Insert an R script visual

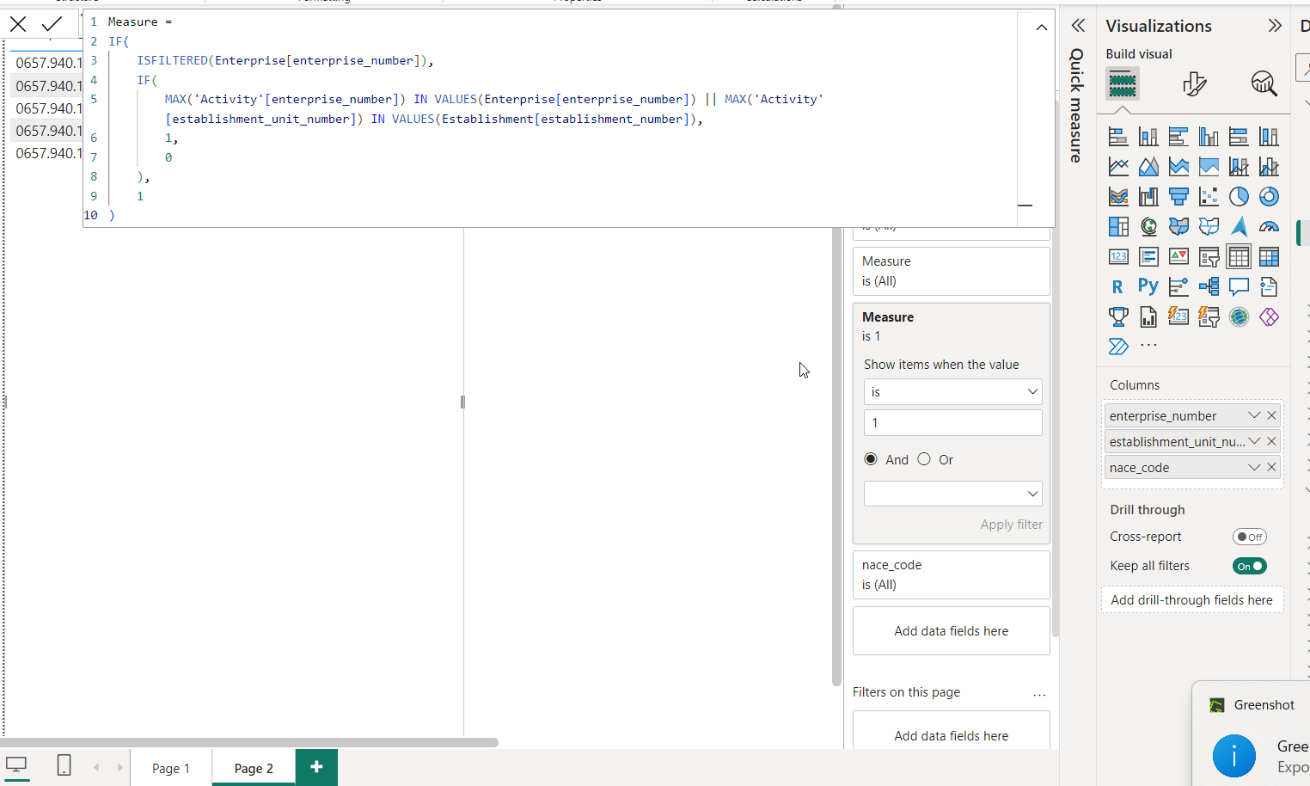pyautogui.click(x=1117, y=287)
